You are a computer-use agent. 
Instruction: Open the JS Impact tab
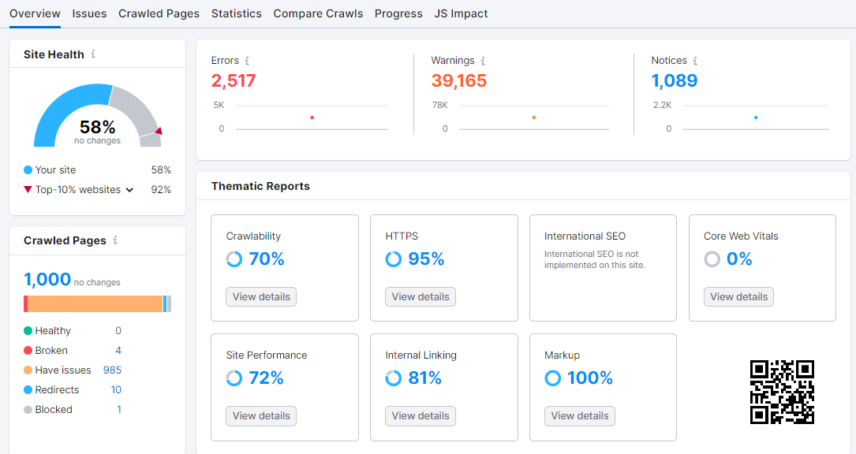[x=461, y=13]
